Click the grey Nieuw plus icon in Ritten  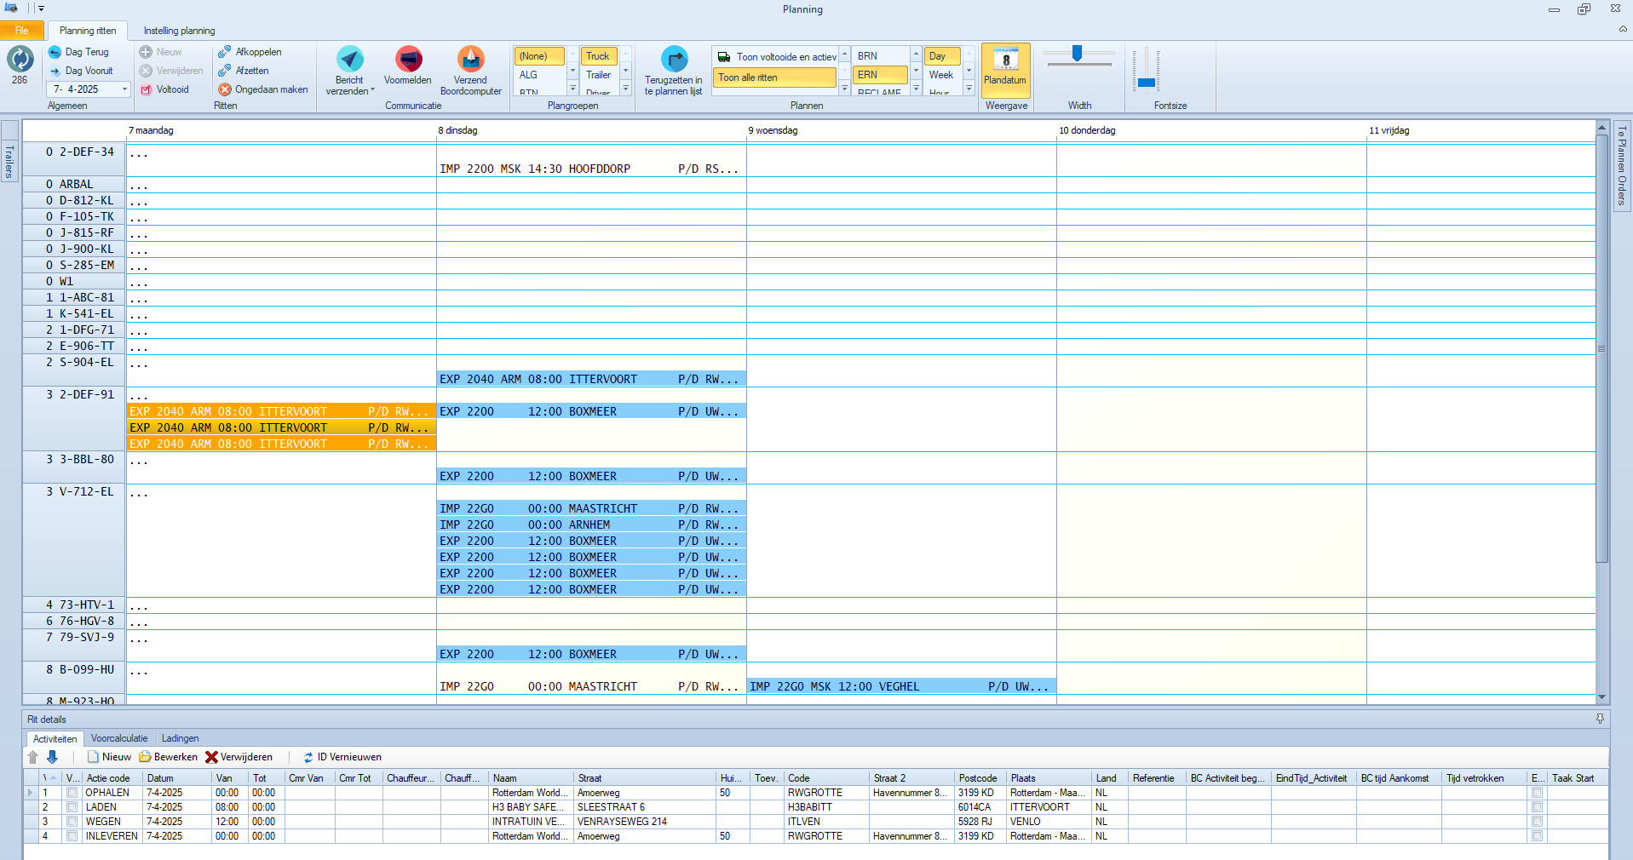146,52
